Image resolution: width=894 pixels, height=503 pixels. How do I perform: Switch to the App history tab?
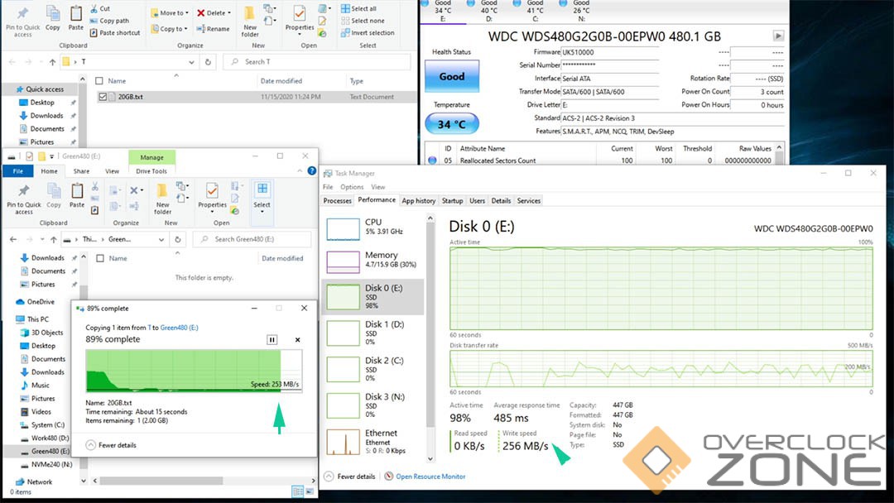coord(419,201)
